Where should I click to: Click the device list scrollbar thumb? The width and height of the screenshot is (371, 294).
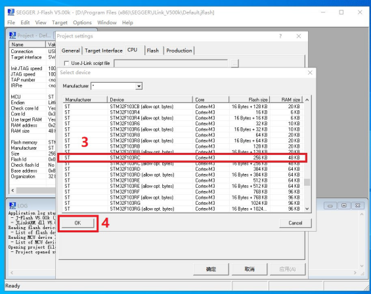[307, 182]
